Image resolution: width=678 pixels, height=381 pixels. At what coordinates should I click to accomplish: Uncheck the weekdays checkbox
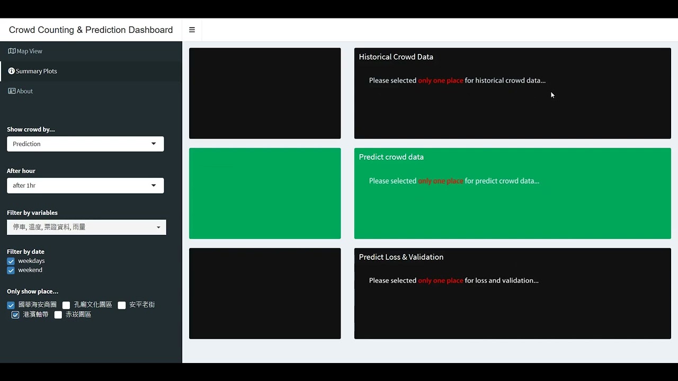[x=11, y=261]
